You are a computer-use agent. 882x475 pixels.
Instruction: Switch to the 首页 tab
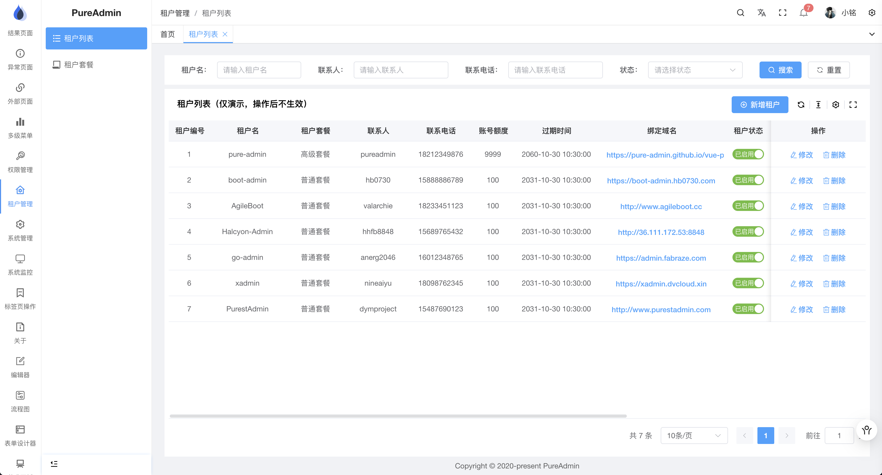pos(167,34)
